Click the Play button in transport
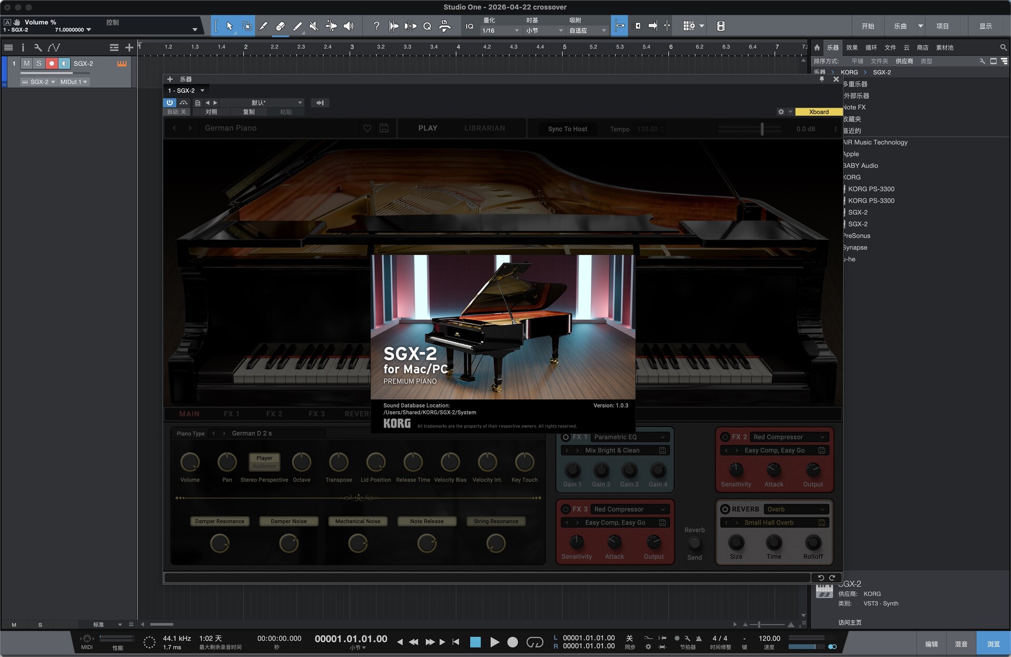 494,642
